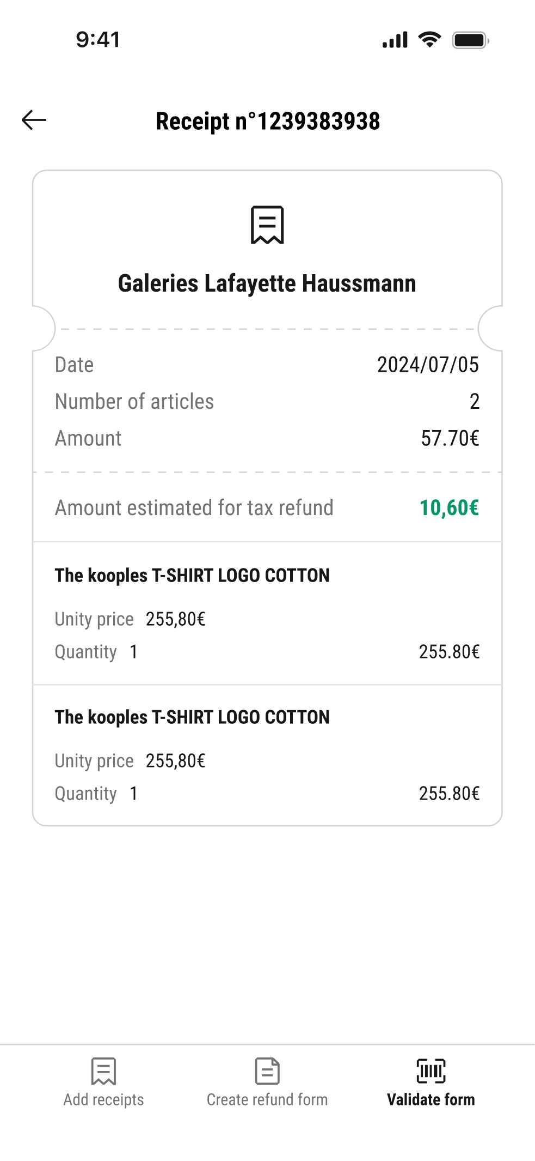Select the Validate form tab label

click(431, 1100)
